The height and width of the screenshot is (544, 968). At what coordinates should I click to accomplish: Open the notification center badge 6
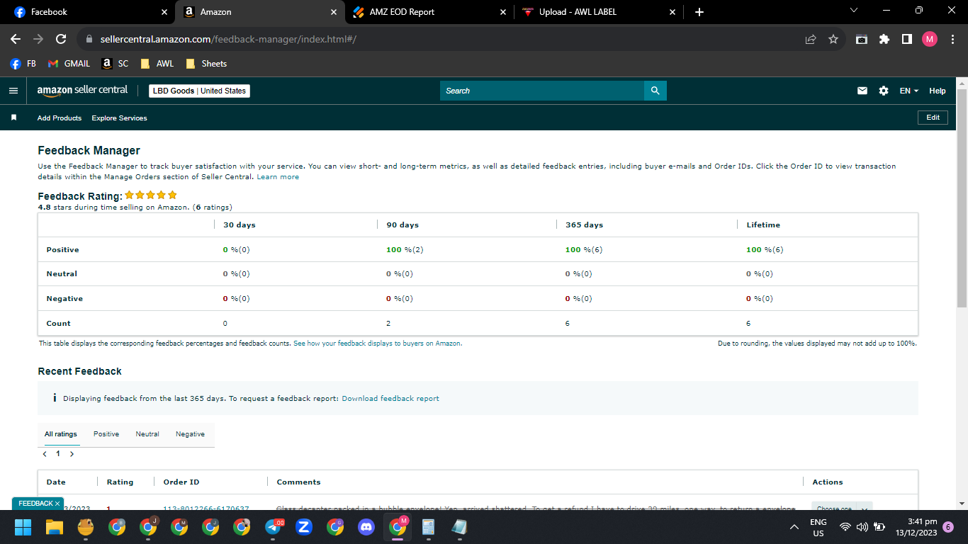947,527
